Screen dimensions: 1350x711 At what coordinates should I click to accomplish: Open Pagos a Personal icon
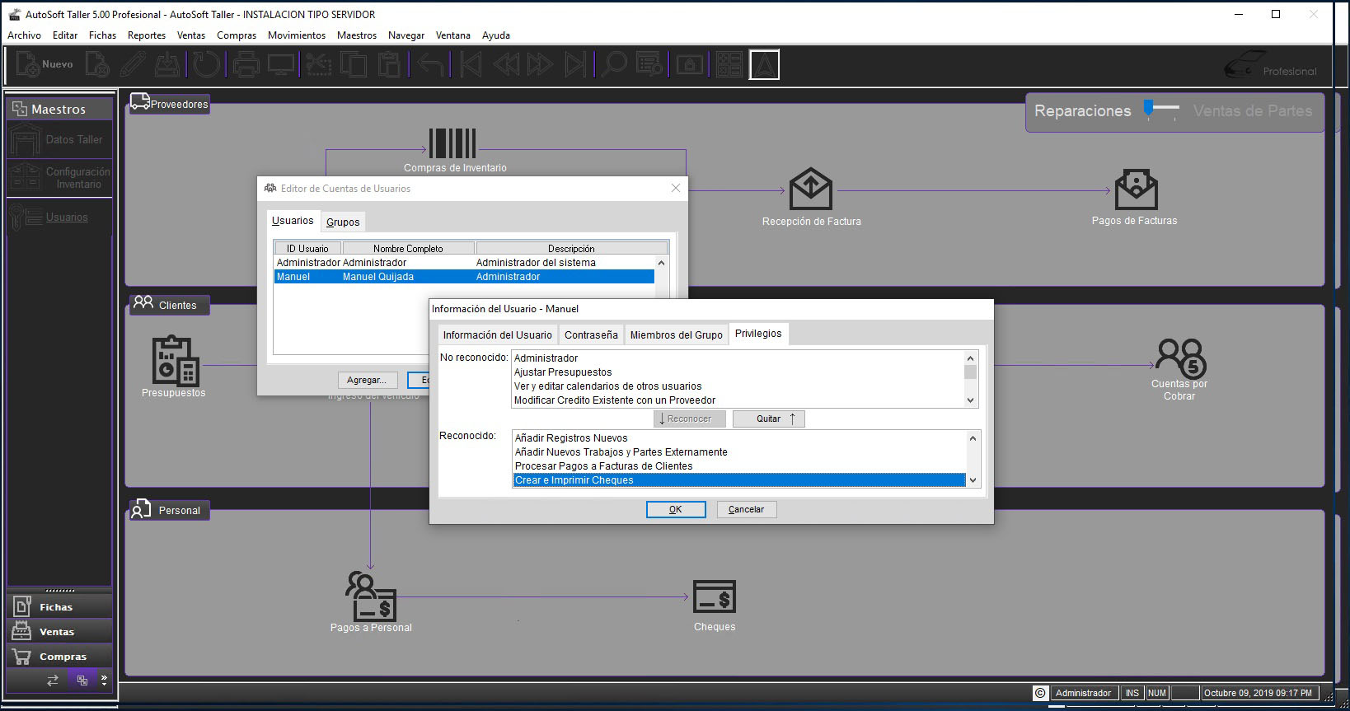[x=370, y=596]
